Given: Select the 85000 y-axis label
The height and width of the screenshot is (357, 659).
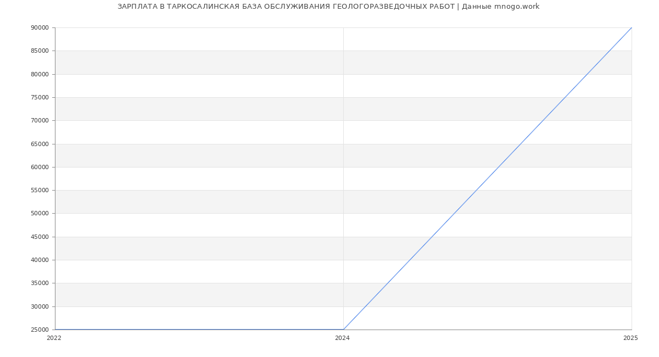Looking at the screenshot, I should [40, 51].
